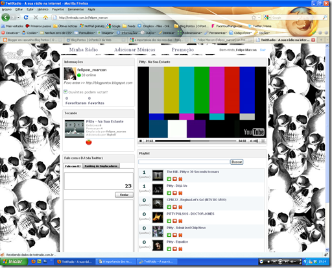The height and width of the screenshot is (268, 332).
Task: Start the search with the magnifier icon
Action: coord(325,18)
